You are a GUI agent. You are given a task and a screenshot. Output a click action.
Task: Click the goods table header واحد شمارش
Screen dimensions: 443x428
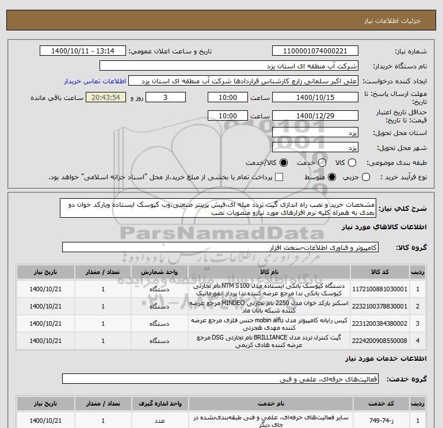(x=159, y=272)
